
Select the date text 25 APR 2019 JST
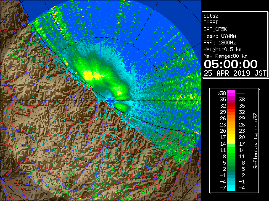point(235,73)
